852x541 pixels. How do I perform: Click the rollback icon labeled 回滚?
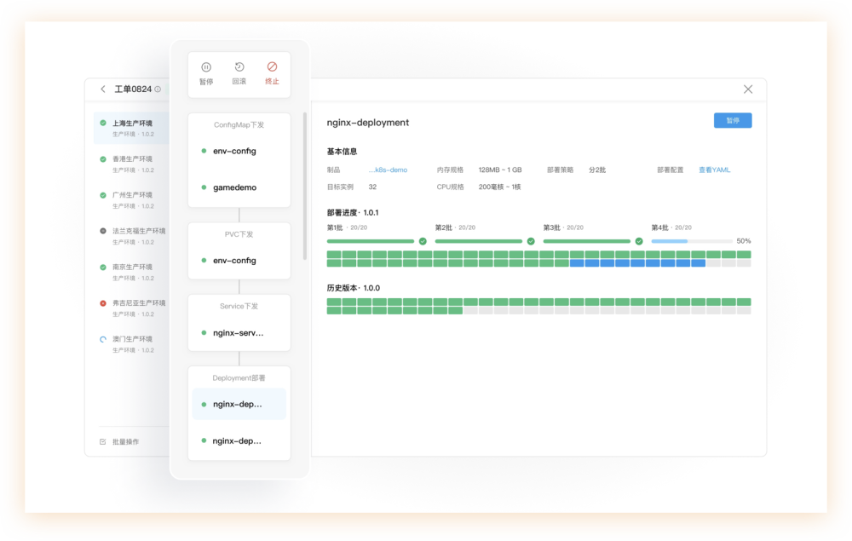239,66
